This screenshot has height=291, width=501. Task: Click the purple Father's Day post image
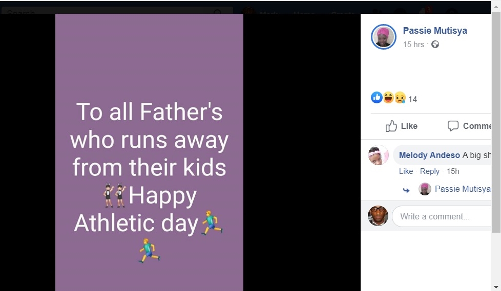click(149, 152)
